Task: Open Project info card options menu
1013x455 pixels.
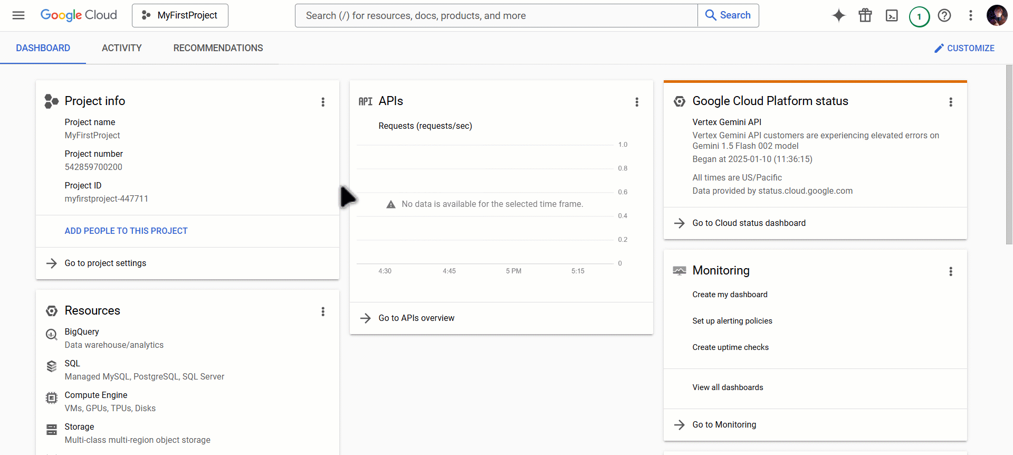Action: click(x=323, y=102)
